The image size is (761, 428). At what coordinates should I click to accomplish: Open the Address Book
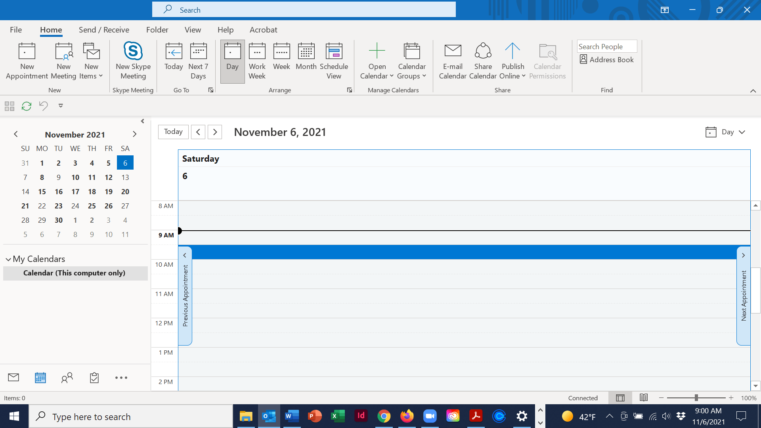[607, 60]
